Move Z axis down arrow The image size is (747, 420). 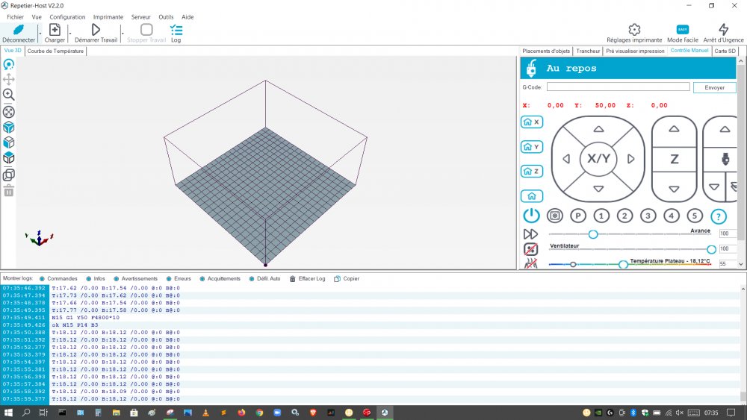point(674,189)
